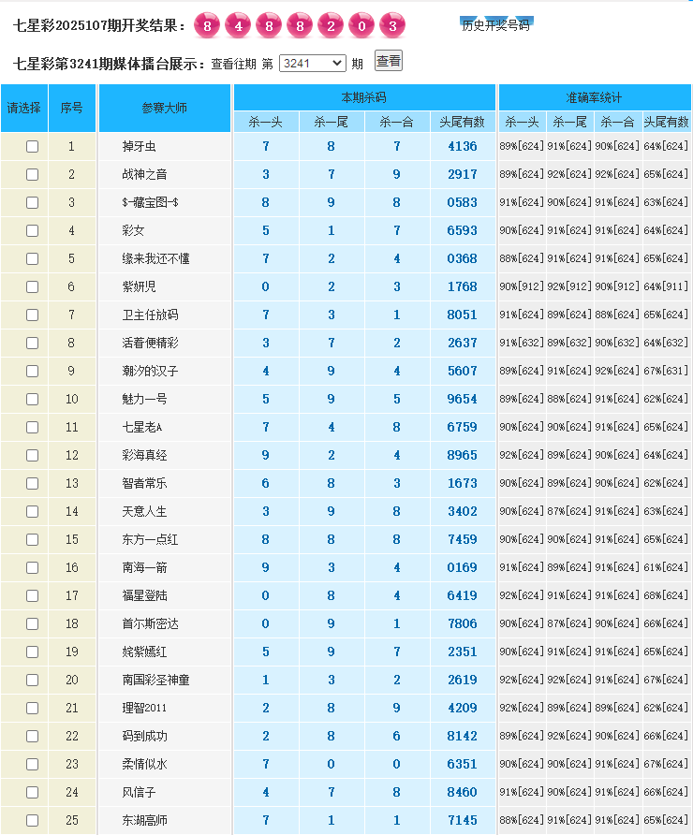Click master name 战神之音
Viewport: 693px width, 835px height.
click(145, 175)
